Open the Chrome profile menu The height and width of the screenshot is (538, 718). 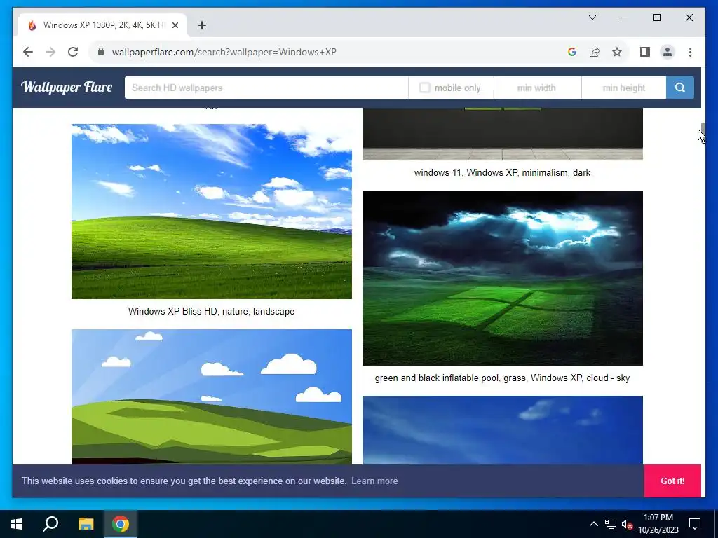[x=668, y=52]
